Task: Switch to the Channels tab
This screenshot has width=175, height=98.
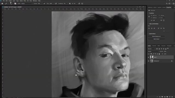Action: click(x=154, y=46)
